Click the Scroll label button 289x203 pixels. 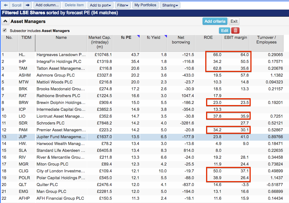pyautogui.click(x=17, y=5)
